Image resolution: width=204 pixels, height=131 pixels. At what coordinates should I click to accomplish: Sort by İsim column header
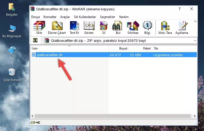point(70,48)
